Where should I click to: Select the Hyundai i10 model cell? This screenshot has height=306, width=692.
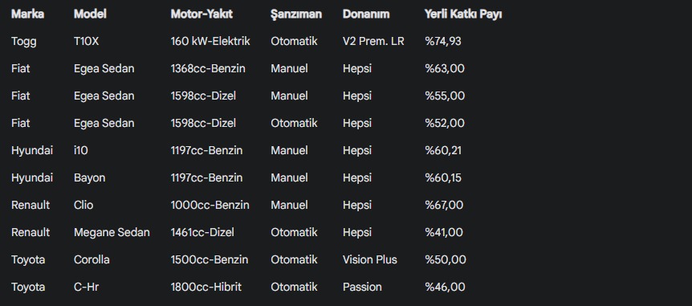click(81, 150)
